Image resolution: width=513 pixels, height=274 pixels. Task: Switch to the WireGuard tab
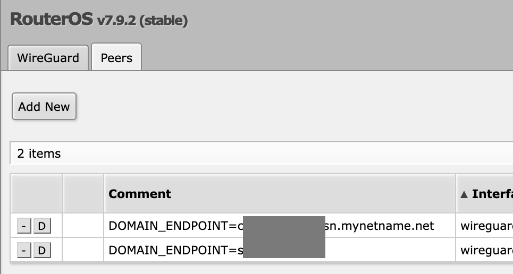[48, 58]
